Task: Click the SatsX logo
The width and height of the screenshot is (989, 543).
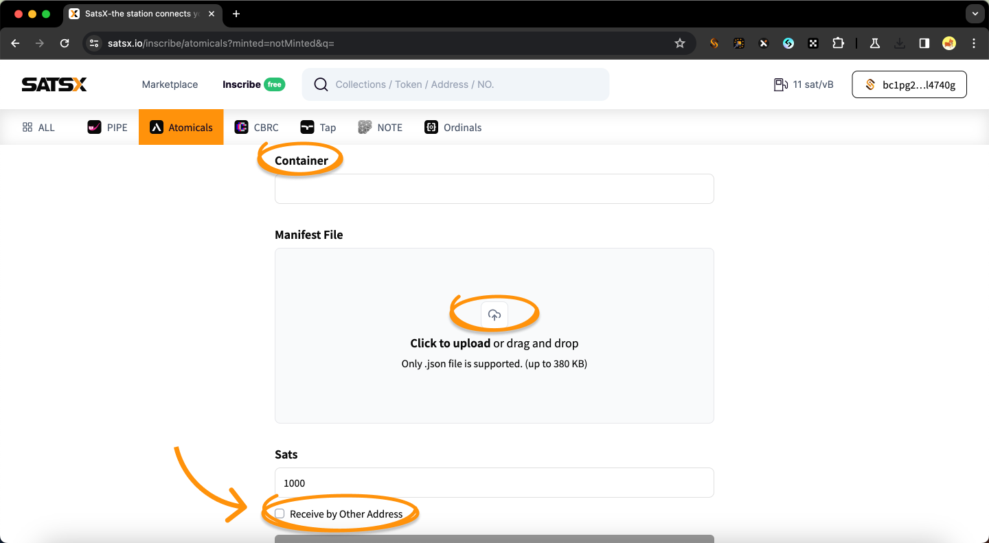Action: [54, 84]
